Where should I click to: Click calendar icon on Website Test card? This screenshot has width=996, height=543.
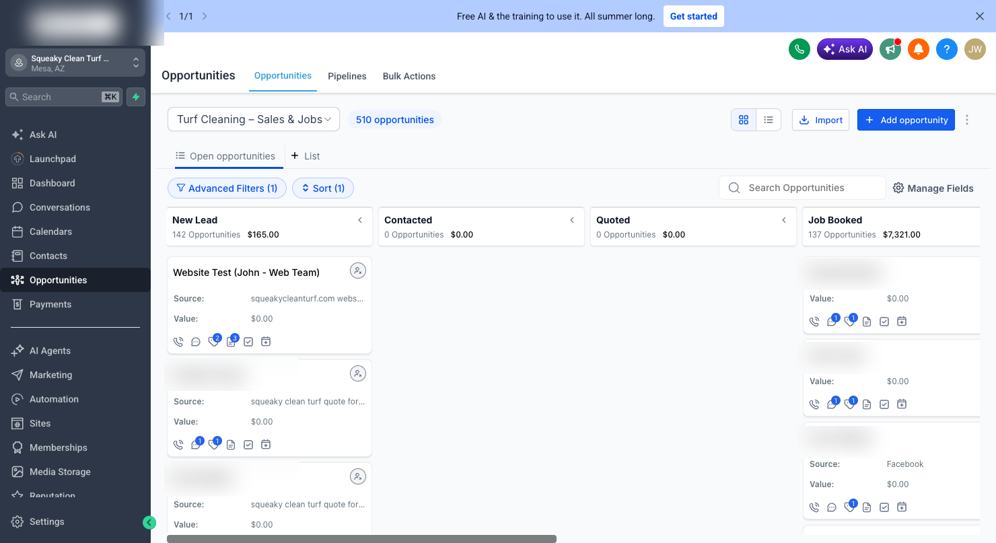point(266,342)
